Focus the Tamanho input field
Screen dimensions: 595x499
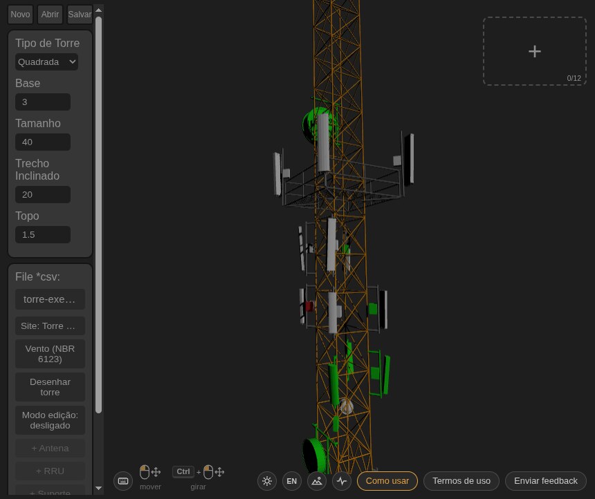[43, 142]
